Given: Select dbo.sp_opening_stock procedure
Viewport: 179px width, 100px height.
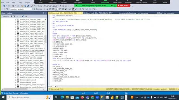Looking at the screenshot, I should pos(28,82).
